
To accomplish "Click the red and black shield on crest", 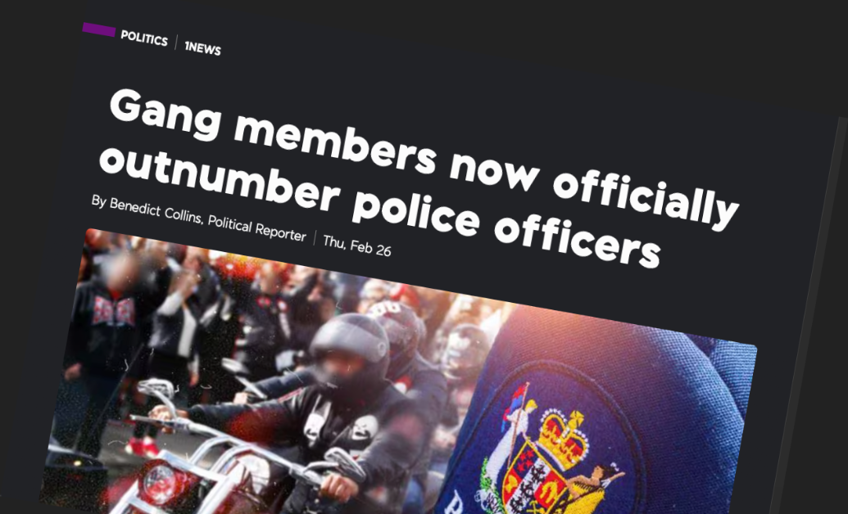I will pyautogui.click(x=533, y=478).
